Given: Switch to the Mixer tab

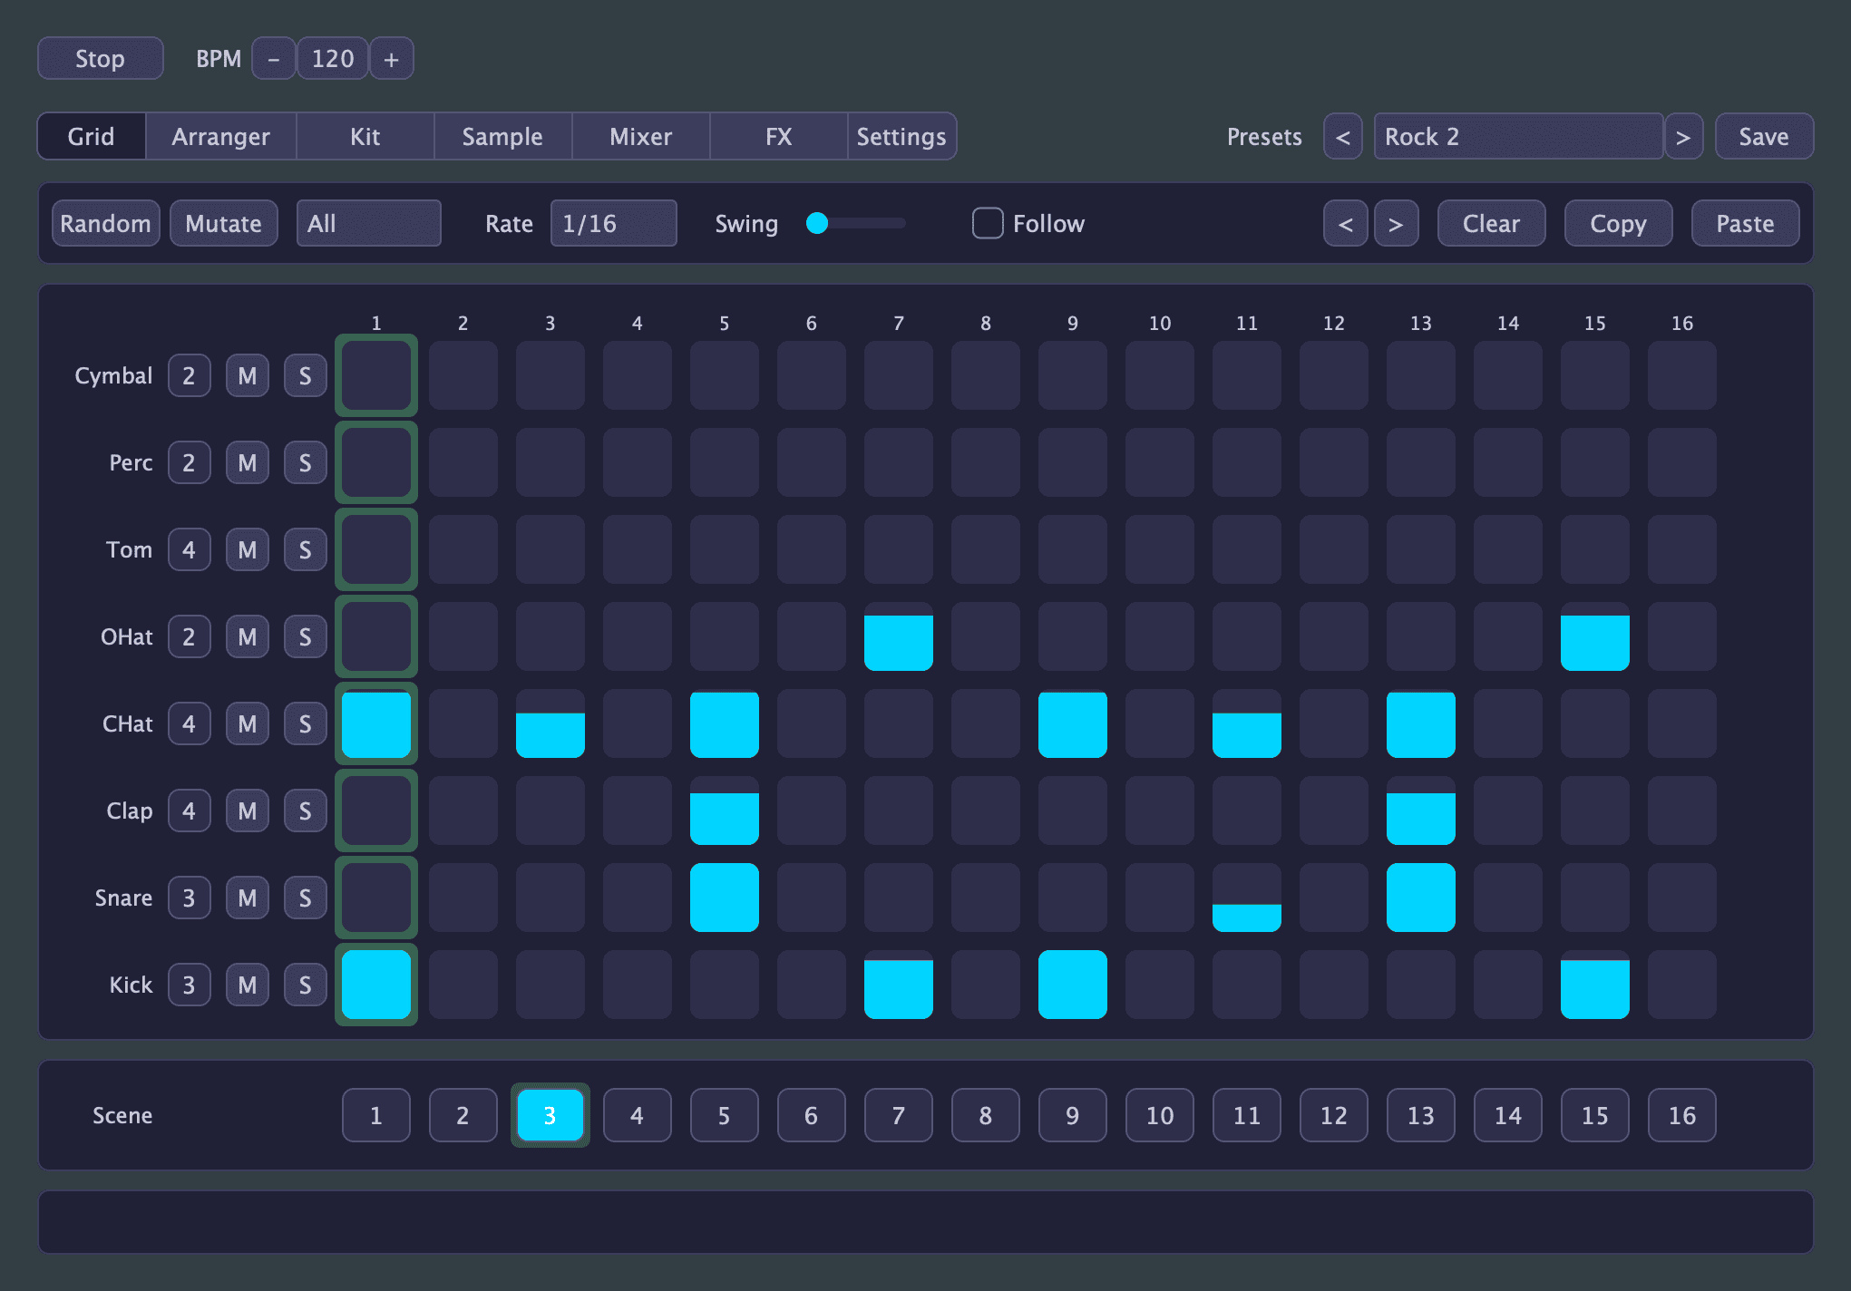Looking at the screenshot, I should coord(640,136).
